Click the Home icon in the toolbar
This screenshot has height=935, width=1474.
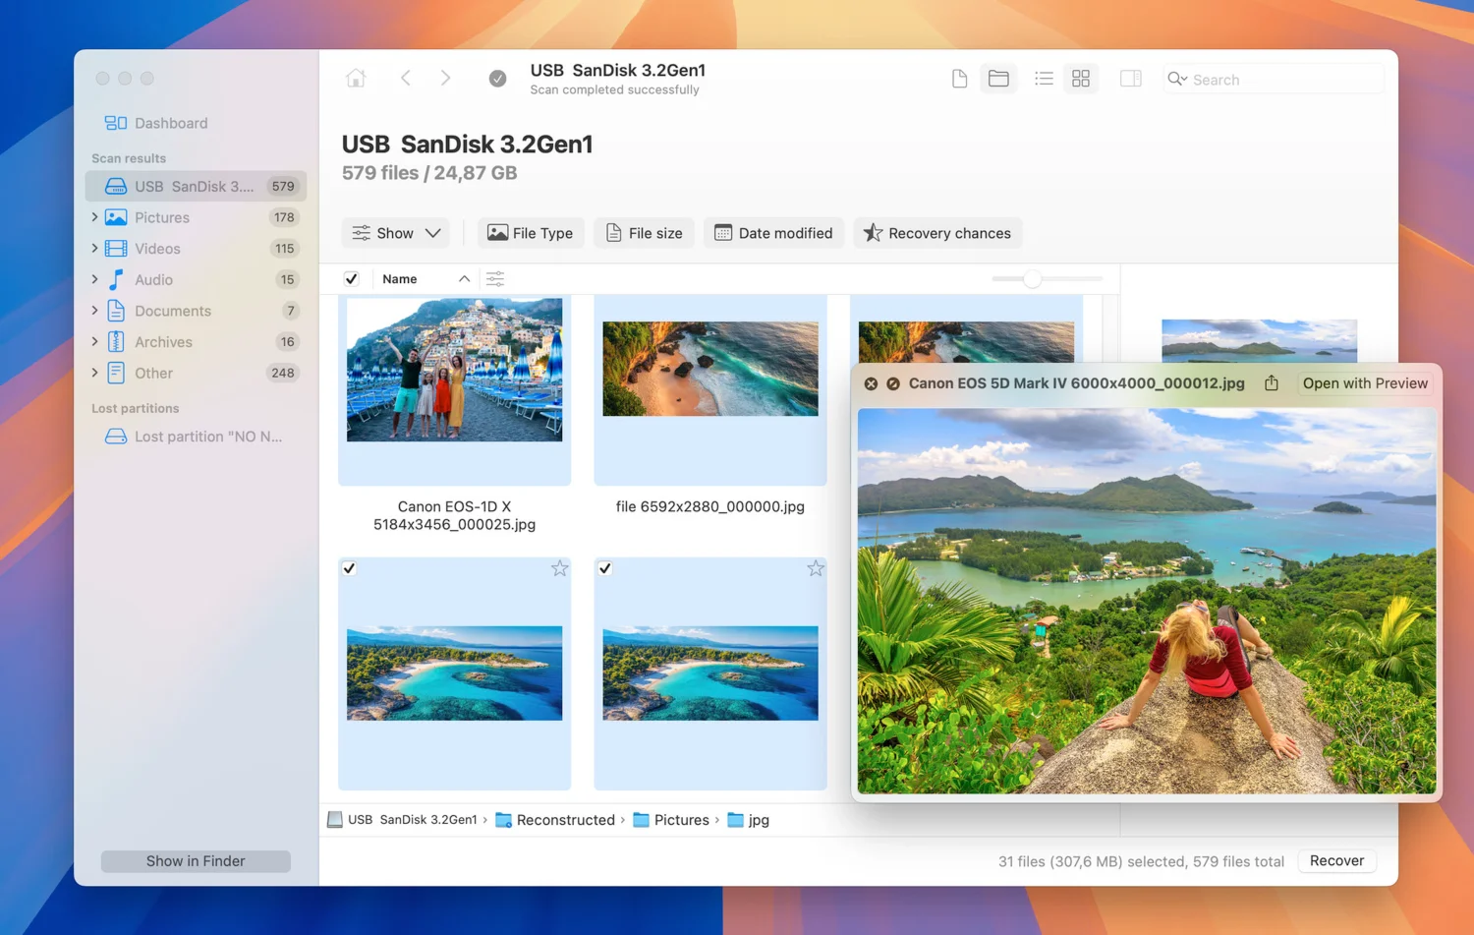click(x=356, y=79)
